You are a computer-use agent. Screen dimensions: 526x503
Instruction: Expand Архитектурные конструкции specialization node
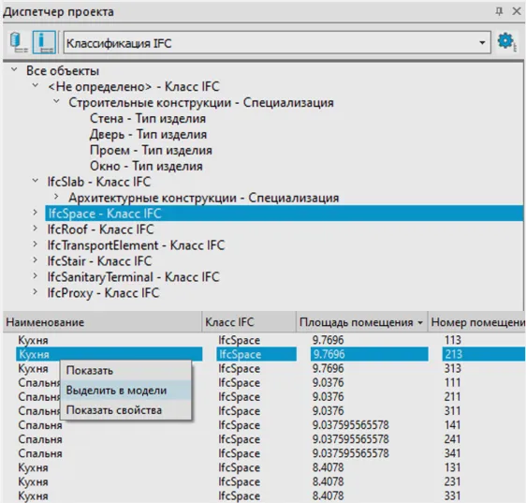tap(56, 197)
